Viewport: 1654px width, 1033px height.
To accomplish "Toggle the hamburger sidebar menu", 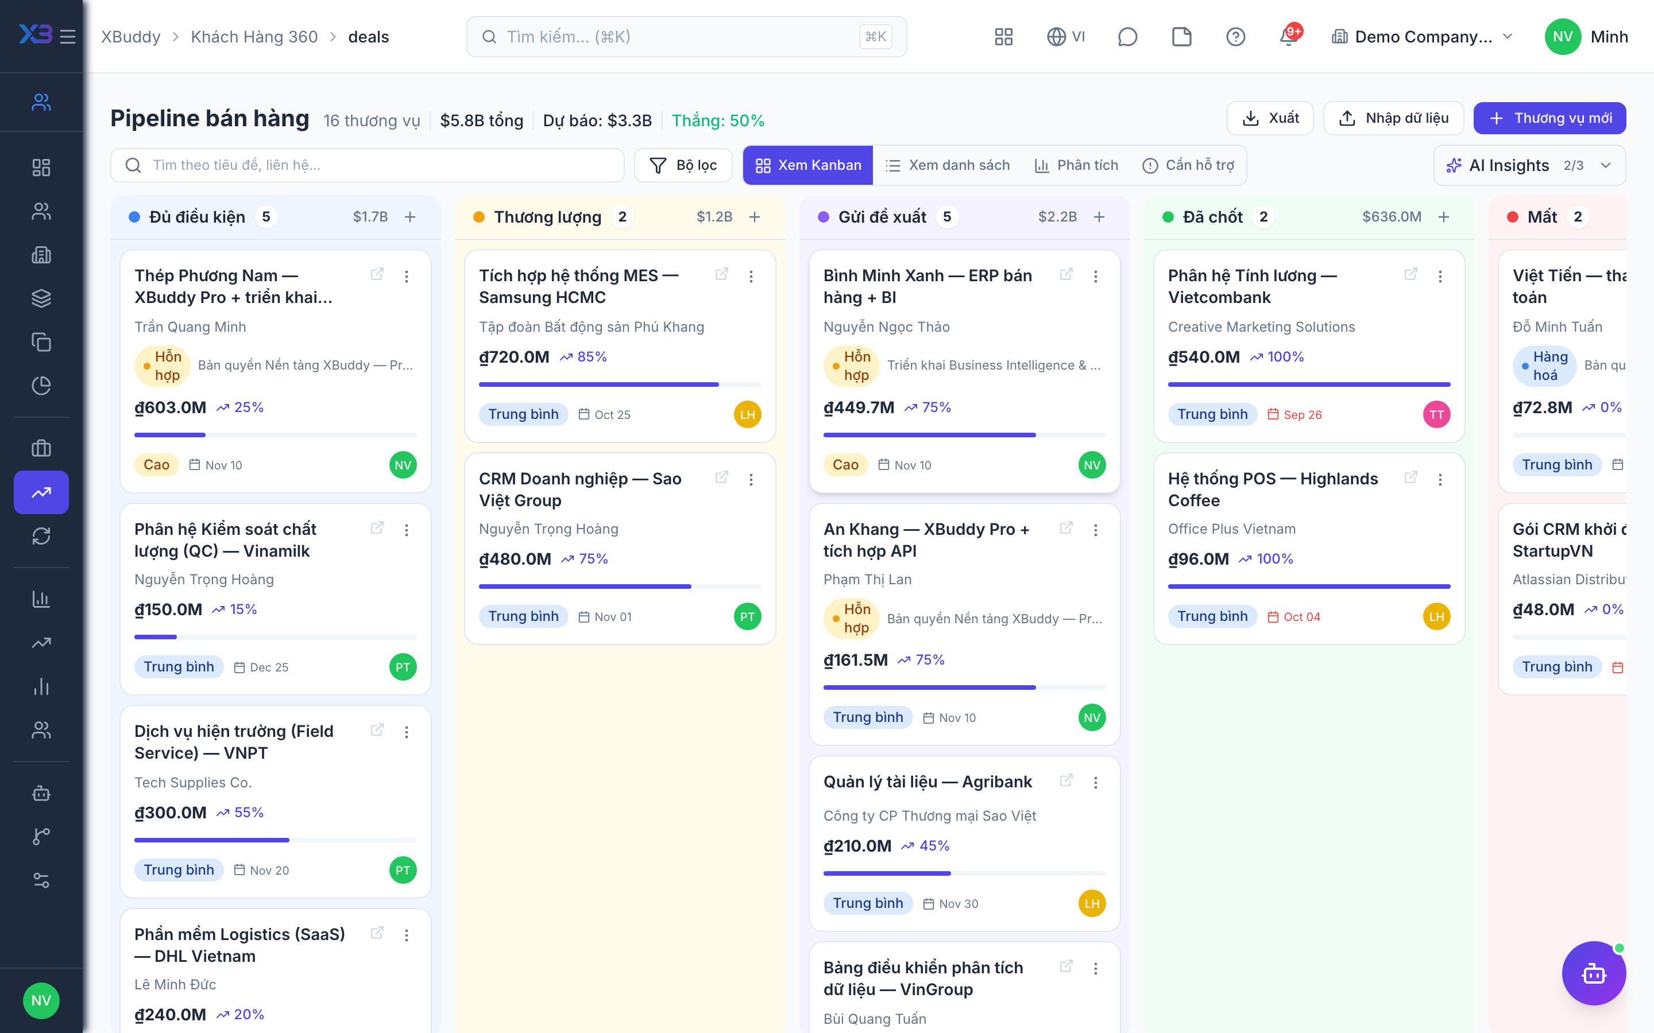I will click(x=68, y=36).
